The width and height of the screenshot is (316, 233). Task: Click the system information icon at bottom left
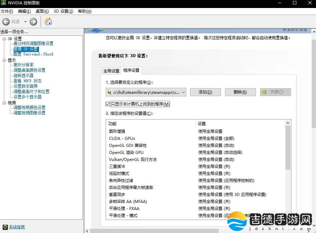5,227
